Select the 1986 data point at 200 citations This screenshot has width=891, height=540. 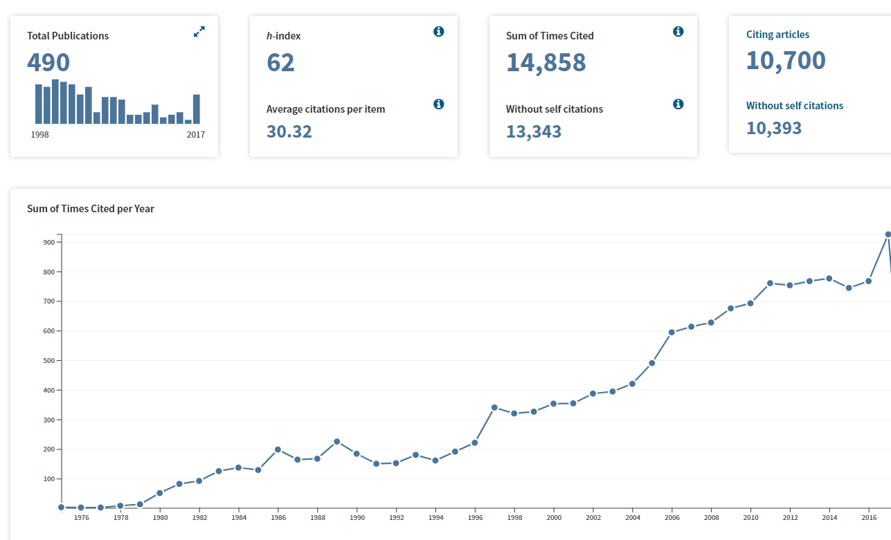278,449
